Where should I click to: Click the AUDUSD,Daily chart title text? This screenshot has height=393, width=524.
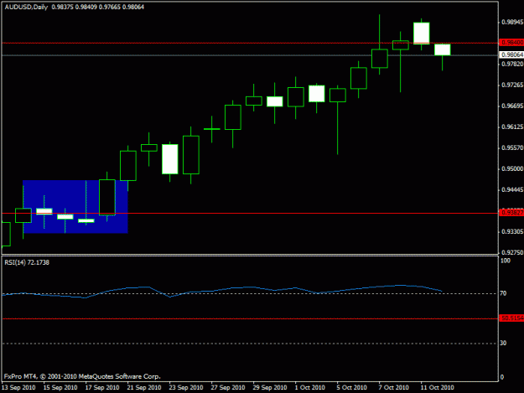[26, 7]
